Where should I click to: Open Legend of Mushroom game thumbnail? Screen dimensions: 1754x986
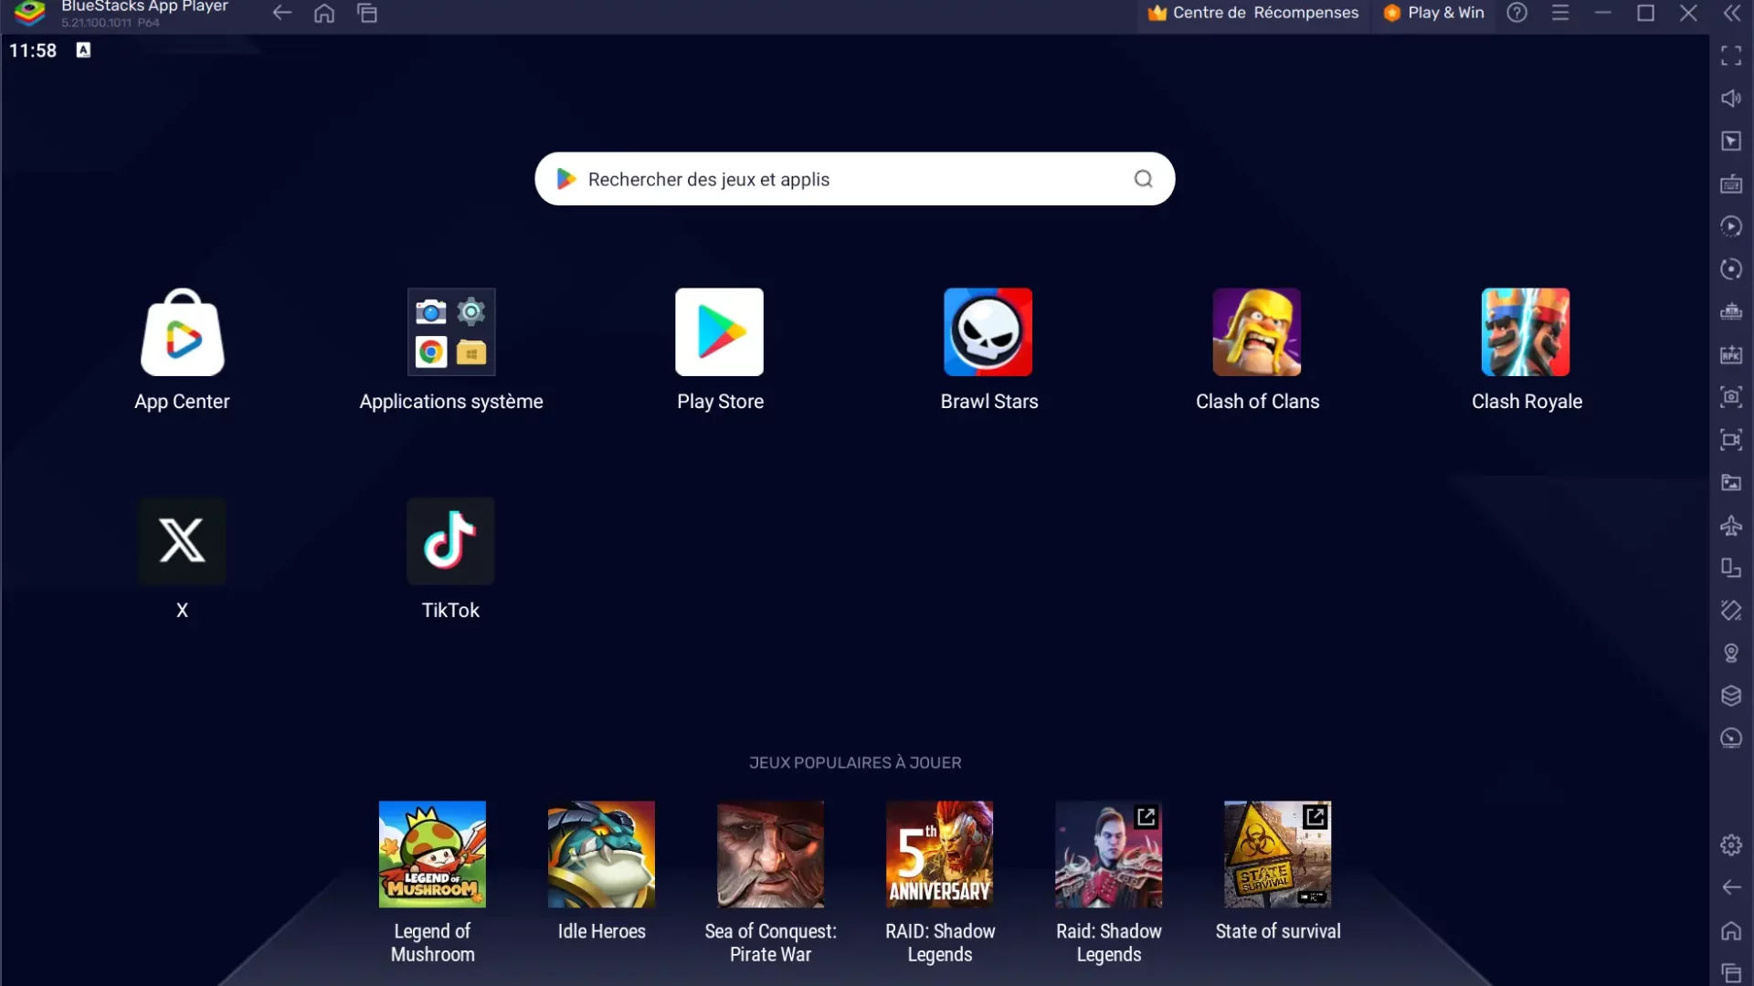(x=432, y=855)
